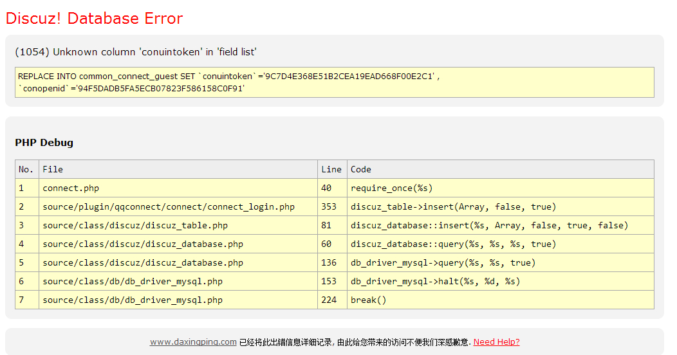The height and width of the screenshot is (355, 677).
Task: Click row number 4 cell
Action: pos(27,244)
